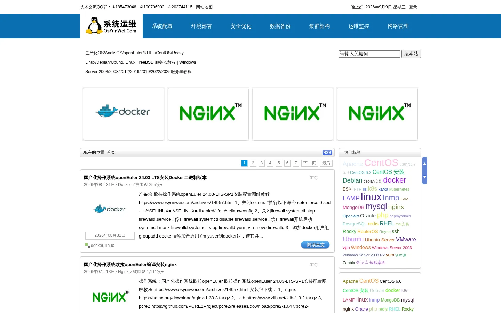Screen dimensions: 501x313
Task: Click the 首页 breadcrumb link
Action: coord(111,153)
